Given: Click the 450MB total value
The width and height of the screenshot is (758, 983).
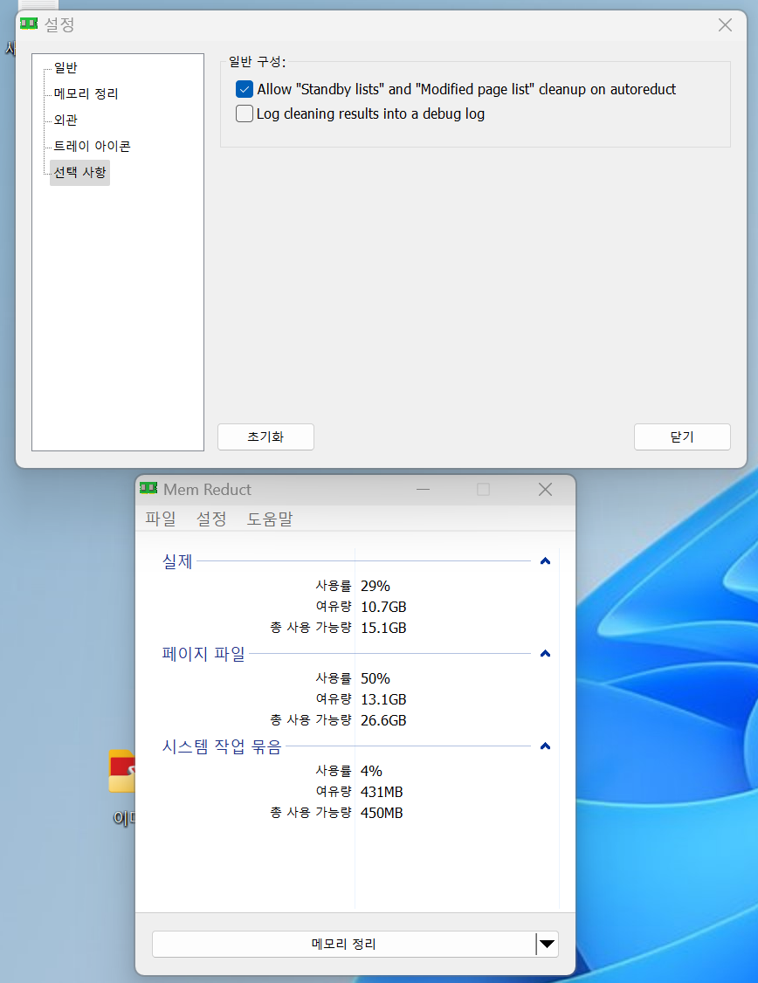Looking at the screenshot, I should (x=382, y=813).
